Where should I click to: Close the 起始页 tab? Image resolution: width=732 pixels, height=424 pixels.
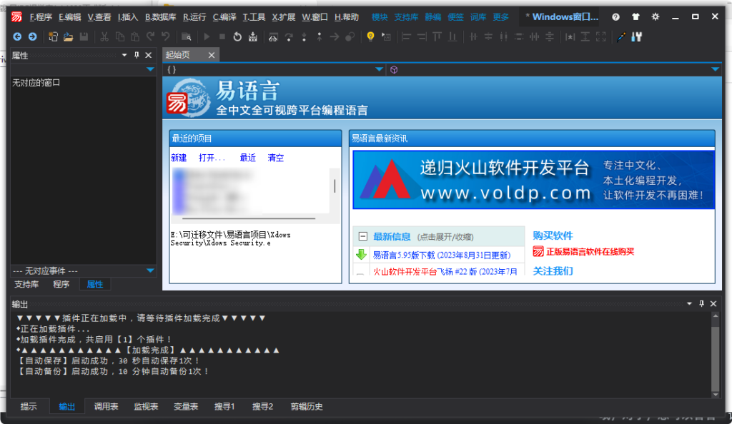tap(212, 55)
